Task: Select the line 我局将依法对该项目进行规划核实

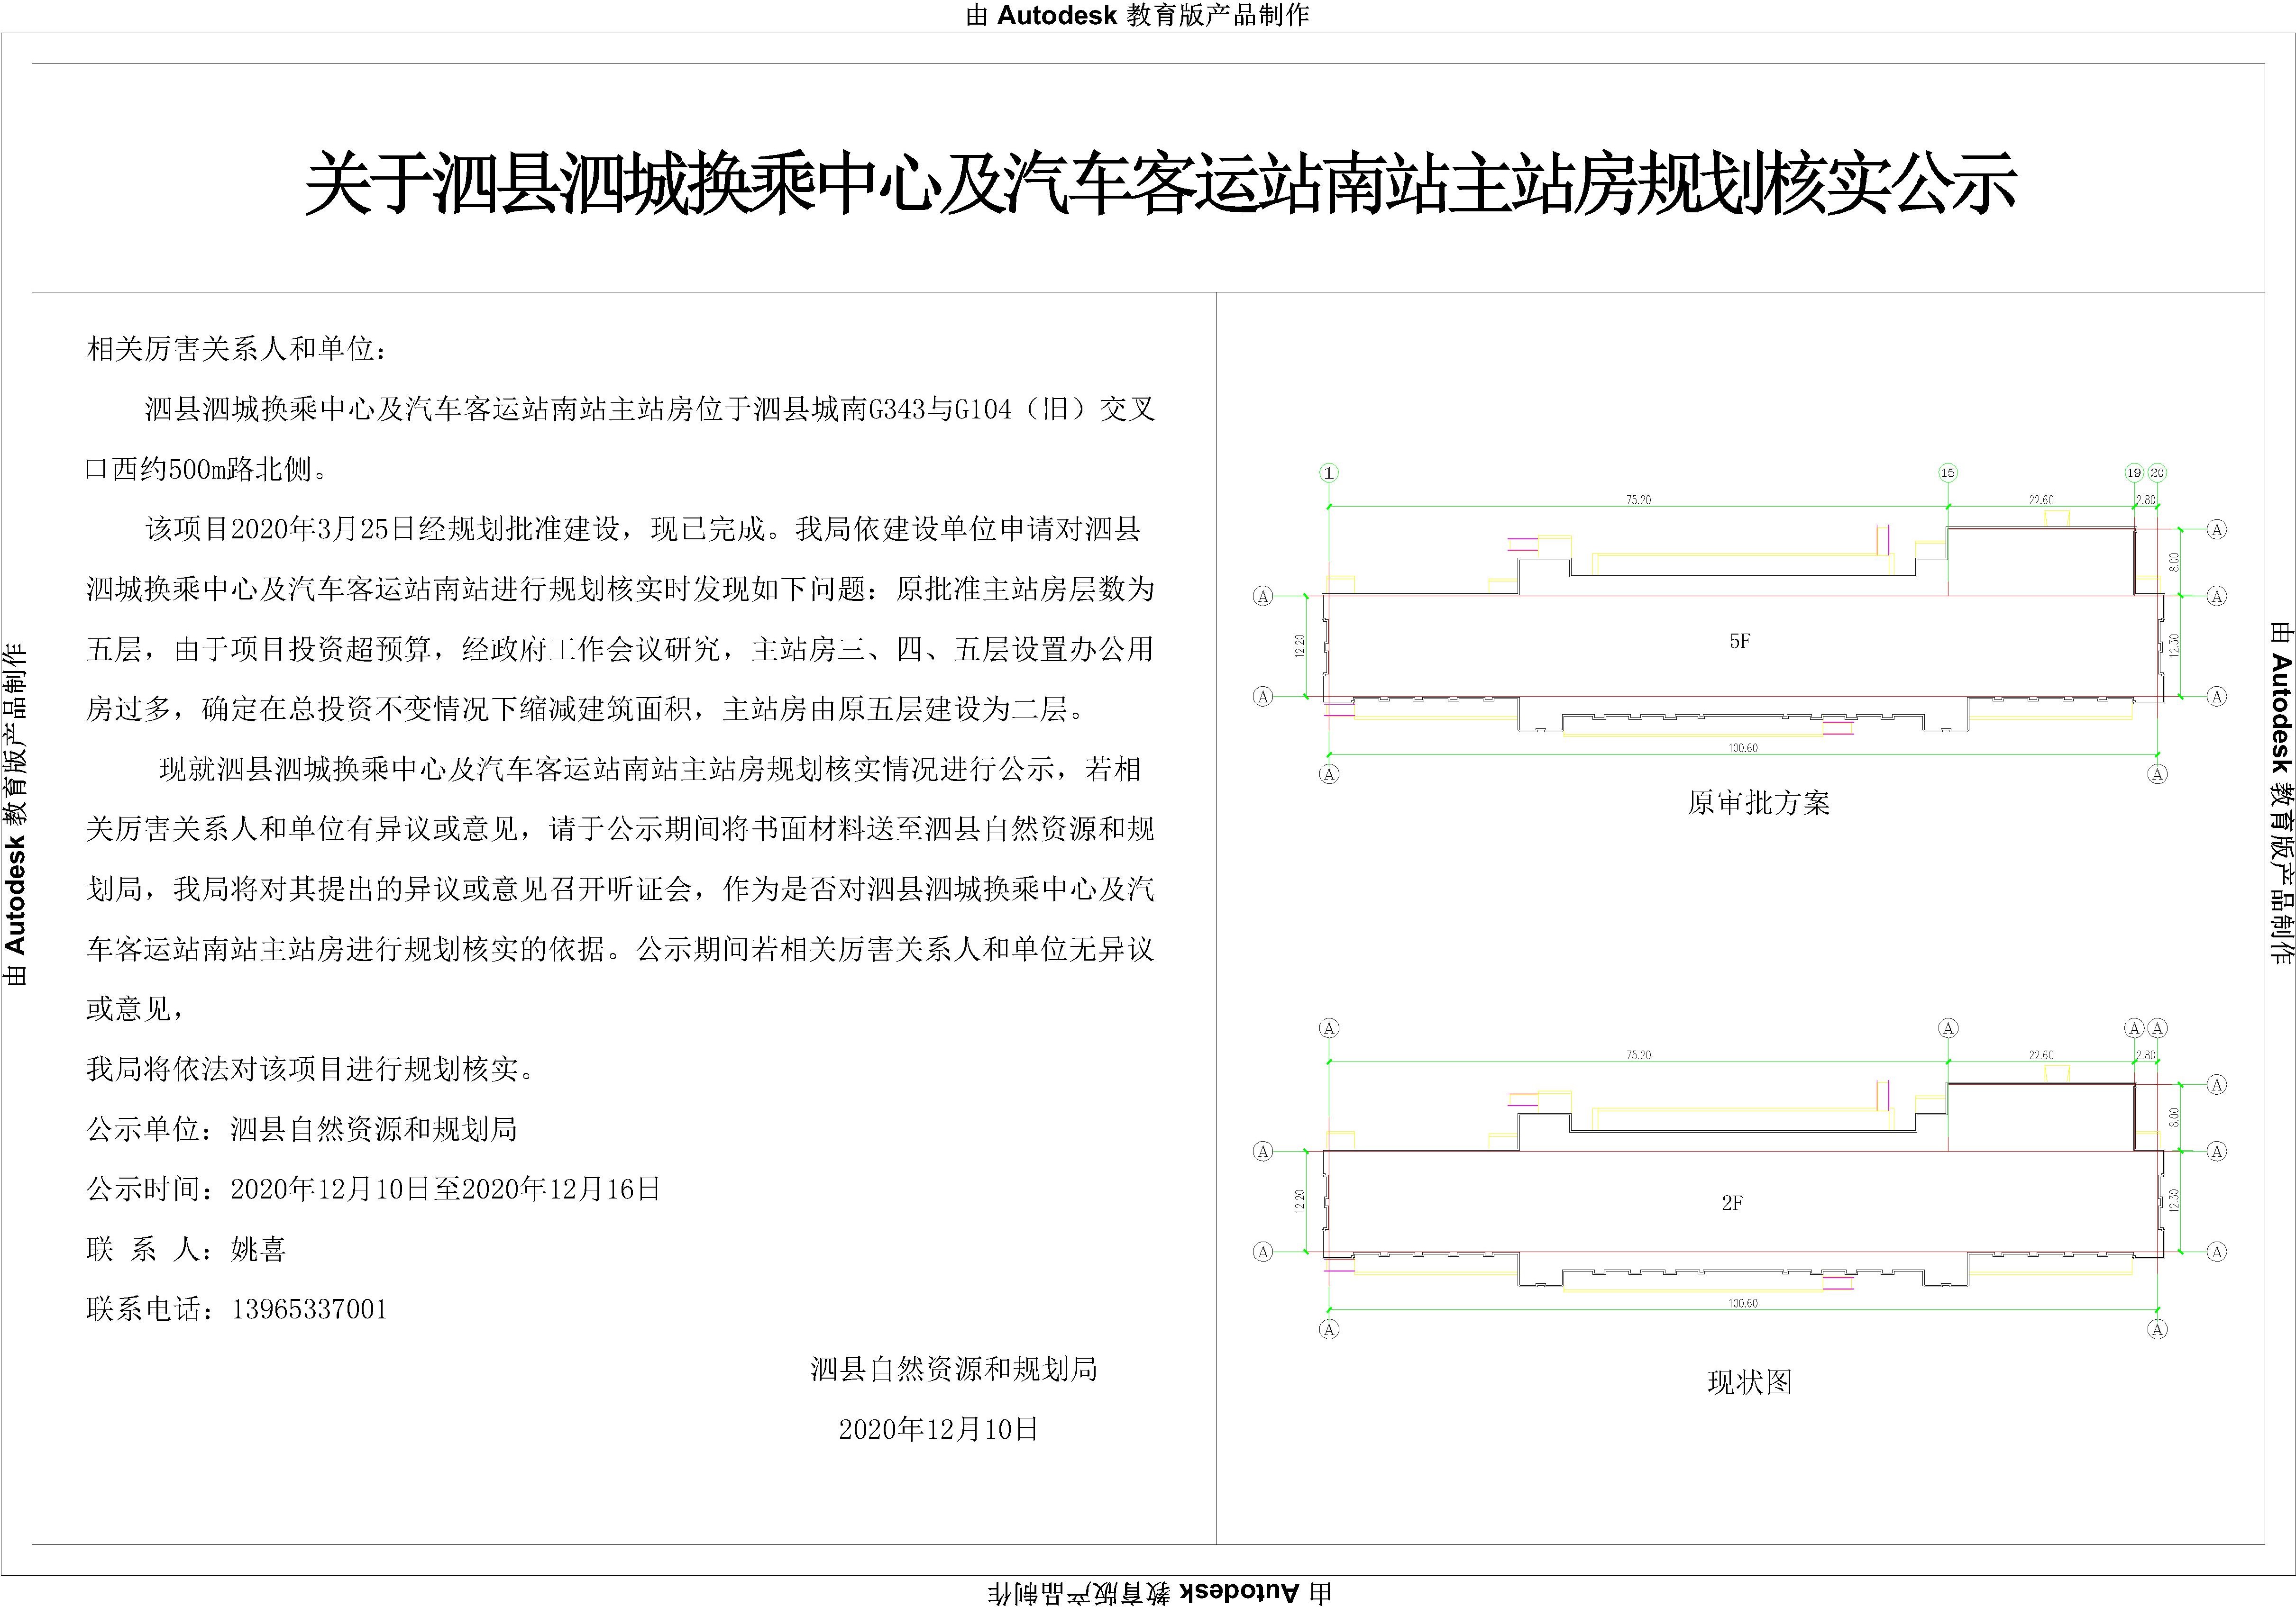Action: point(312,1068)
